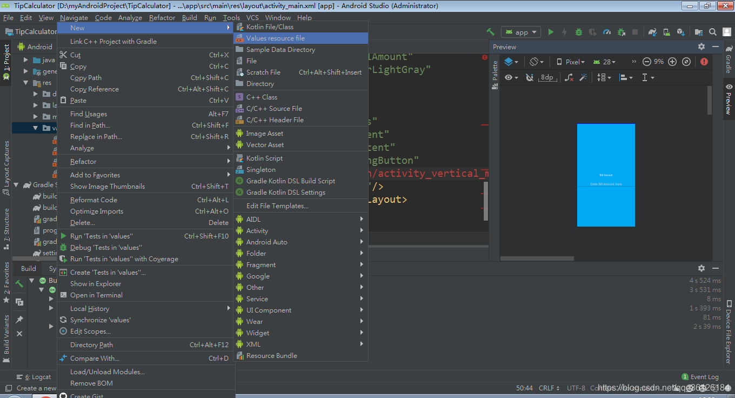Hide the Preview panel with minus icon

[x=716, y=47]
